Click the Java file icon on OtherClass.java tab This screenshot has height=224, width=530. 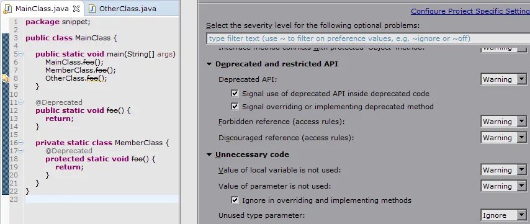click(x=92, y=9)
